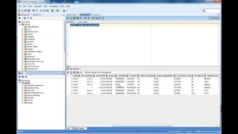Screen dimensions: 238x134
Task: Click the refresh icon in Connections panel toolbar
Action: (25, 18)
